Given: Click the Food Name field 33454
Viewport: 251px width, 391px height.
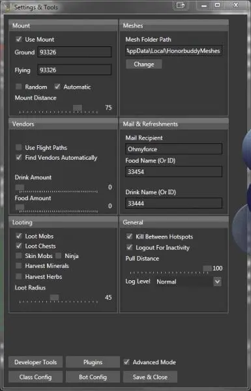Looking at the screenshot, I should (x=173, y=171).
